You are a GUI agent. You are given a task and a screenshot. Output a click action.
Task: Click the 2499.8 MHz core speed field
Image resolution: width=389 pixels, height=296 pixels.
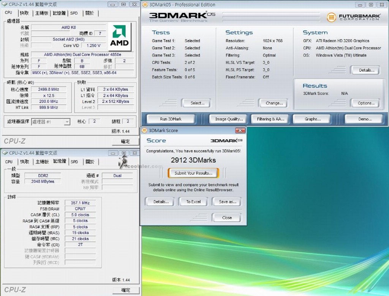[x=48, y=89]
